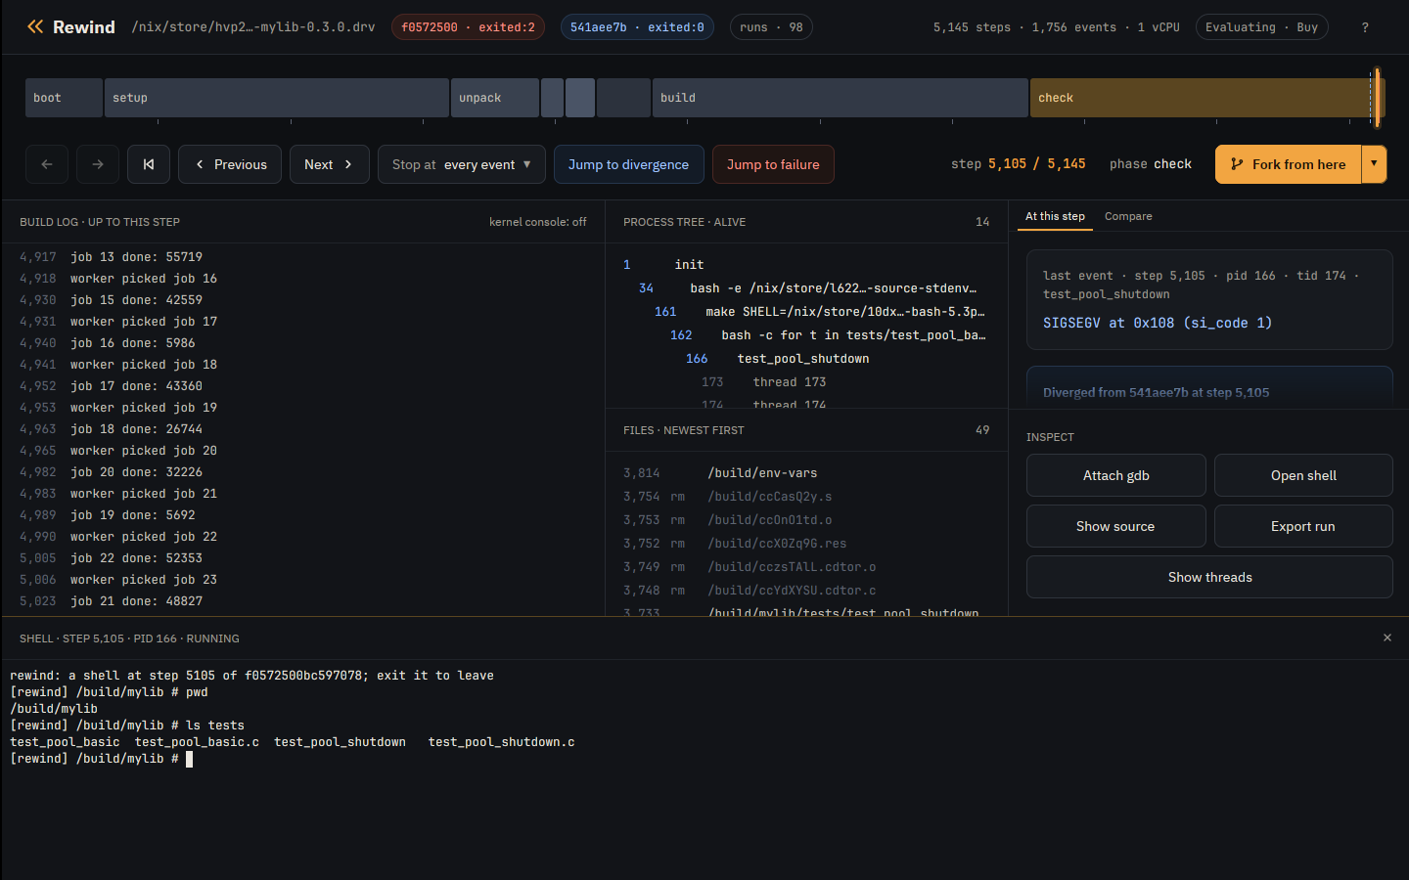Click Jump to divergence

(628, 164)
